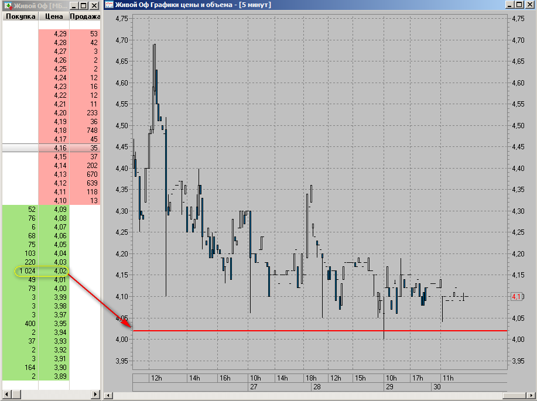Minimize the order book window
The image size is (537, 401).
73,5
